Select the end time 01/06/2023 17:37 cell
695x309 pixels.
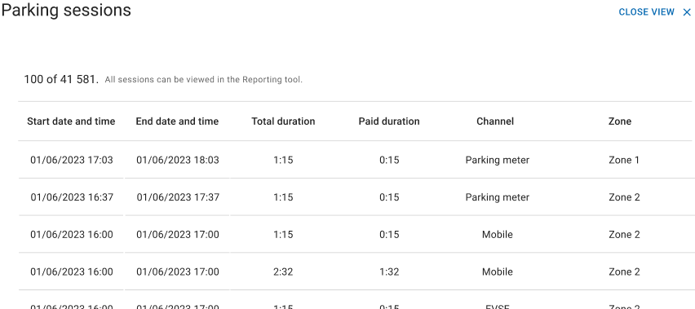pos(178,197)
